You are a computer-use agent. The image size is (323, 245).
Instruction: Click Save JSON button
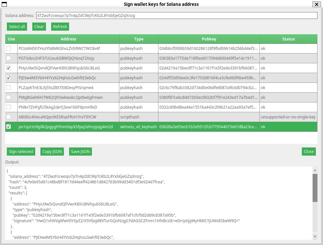click(80, 152)
